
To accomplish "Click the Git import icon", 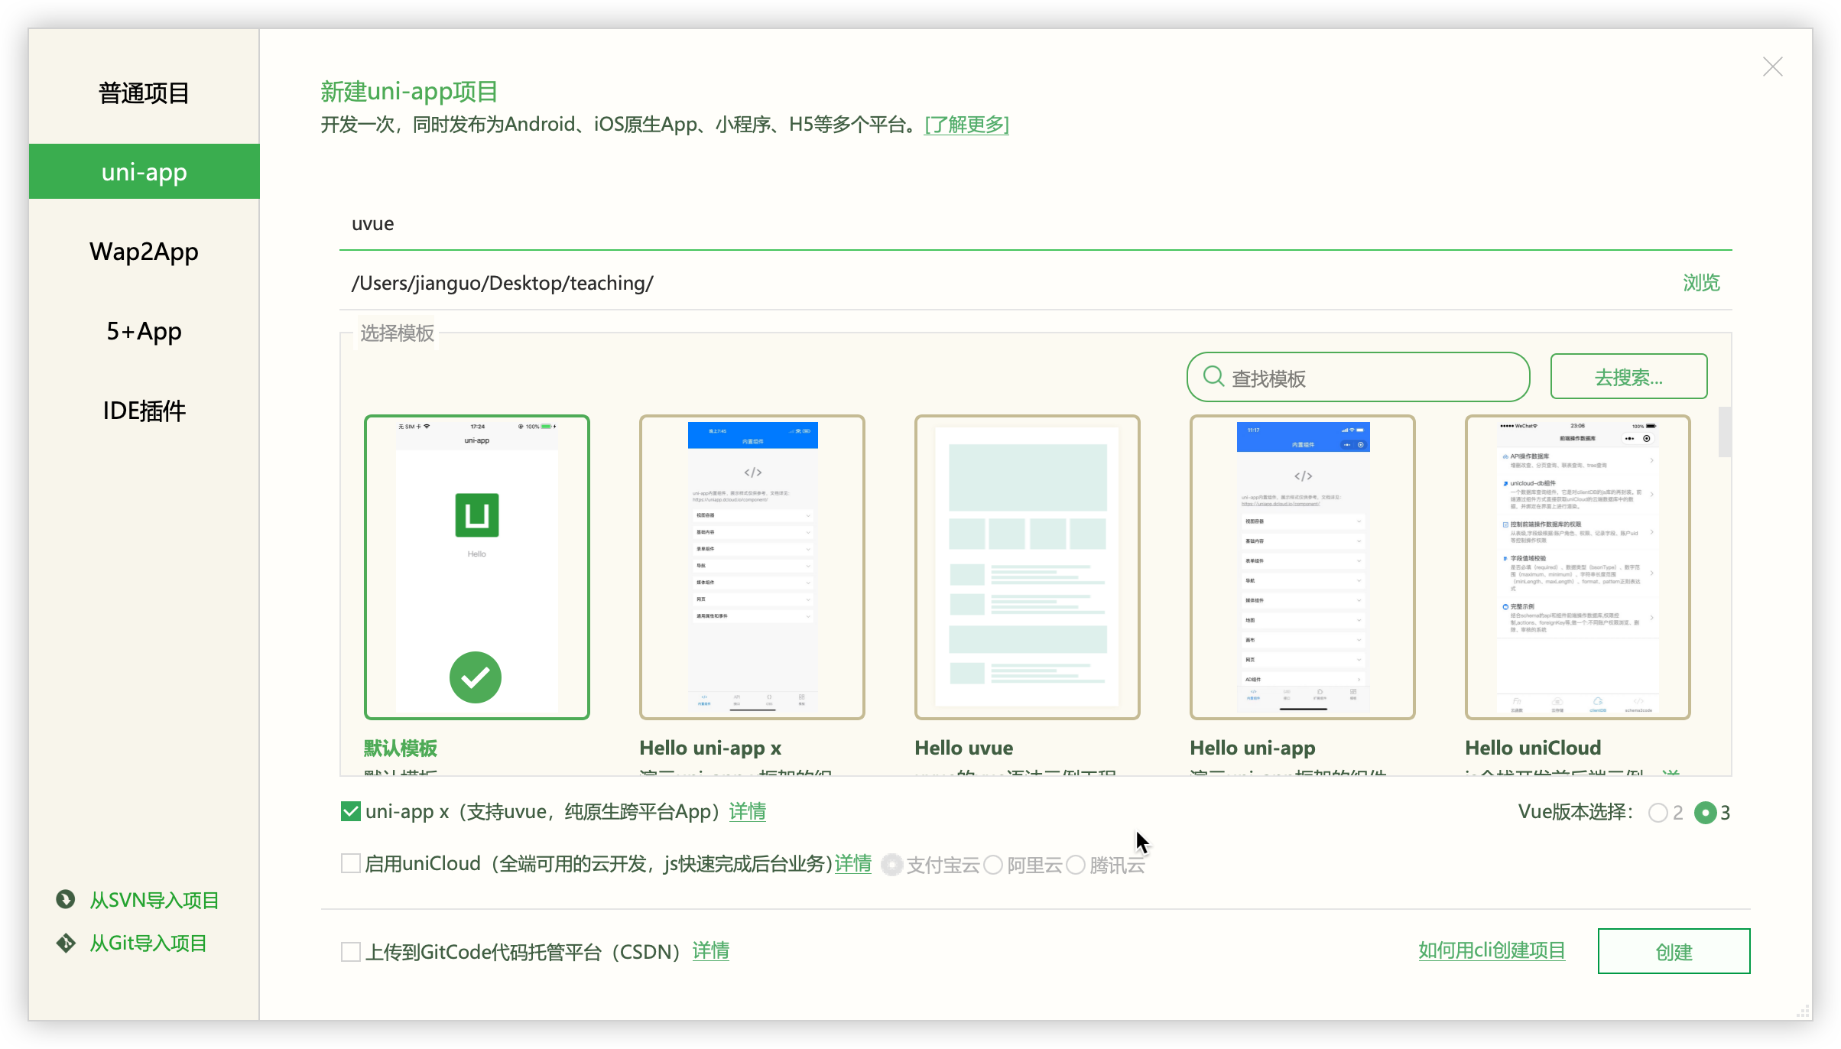I will 66,943.
